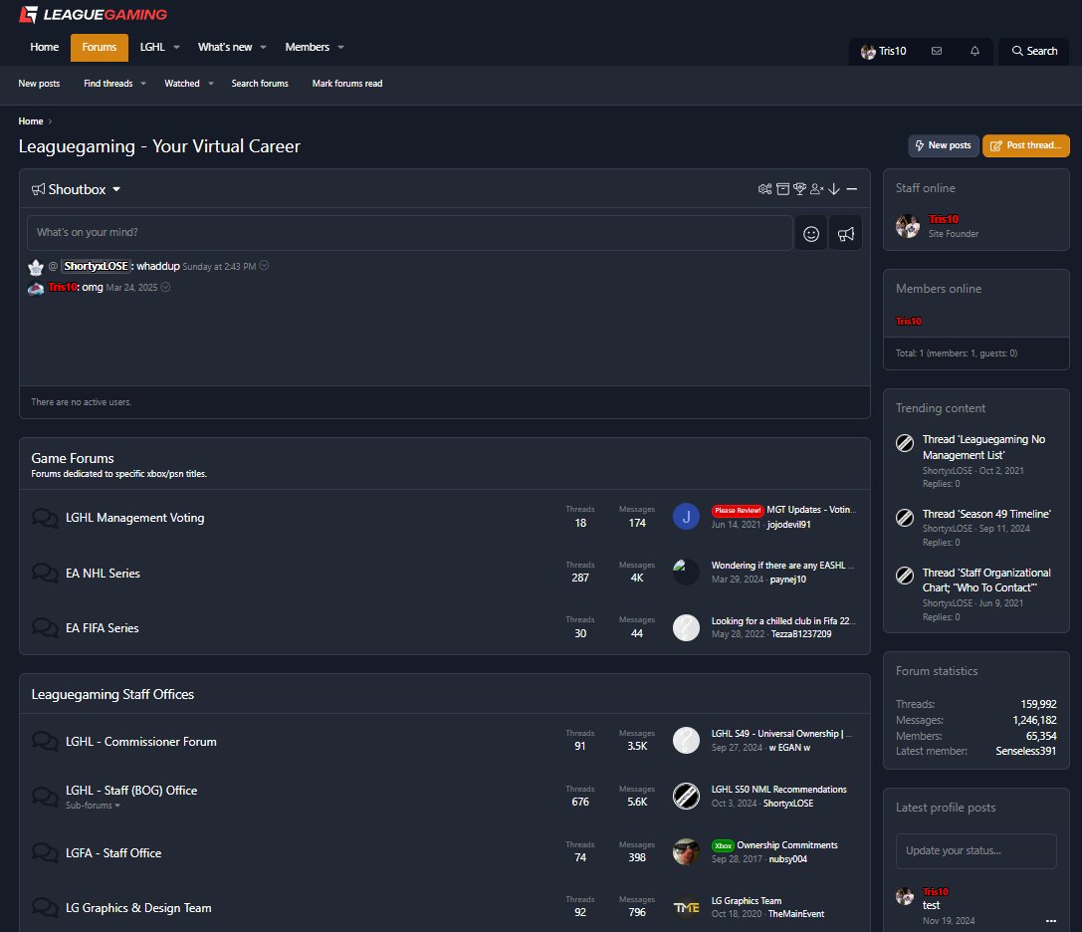1082x932 pixels.
Task: Open EA NHL Series forum
Action: coord(103,573)
